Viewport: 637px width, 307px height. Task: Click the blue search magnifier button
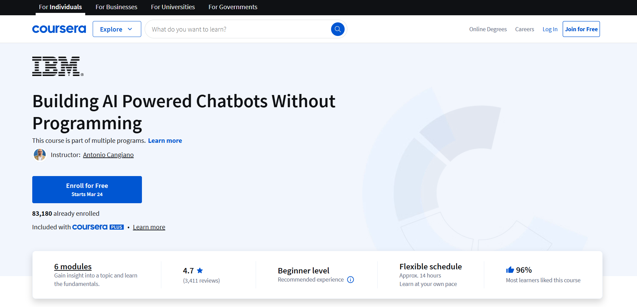(x=338, y=29)
